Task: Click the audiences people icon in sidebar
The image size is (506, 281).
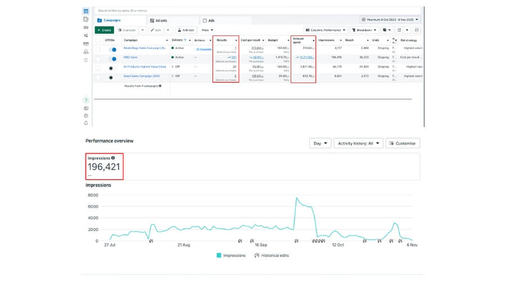Action: point(86,52)
